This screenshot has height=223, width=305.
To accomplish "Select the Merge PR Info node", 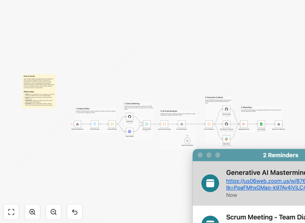I will coord(147,124).
